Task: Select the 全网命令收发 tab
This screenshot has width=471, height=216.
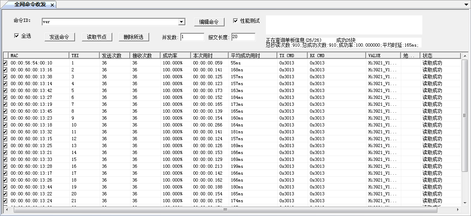Action: pyautogui.click(x=30, y=4)
